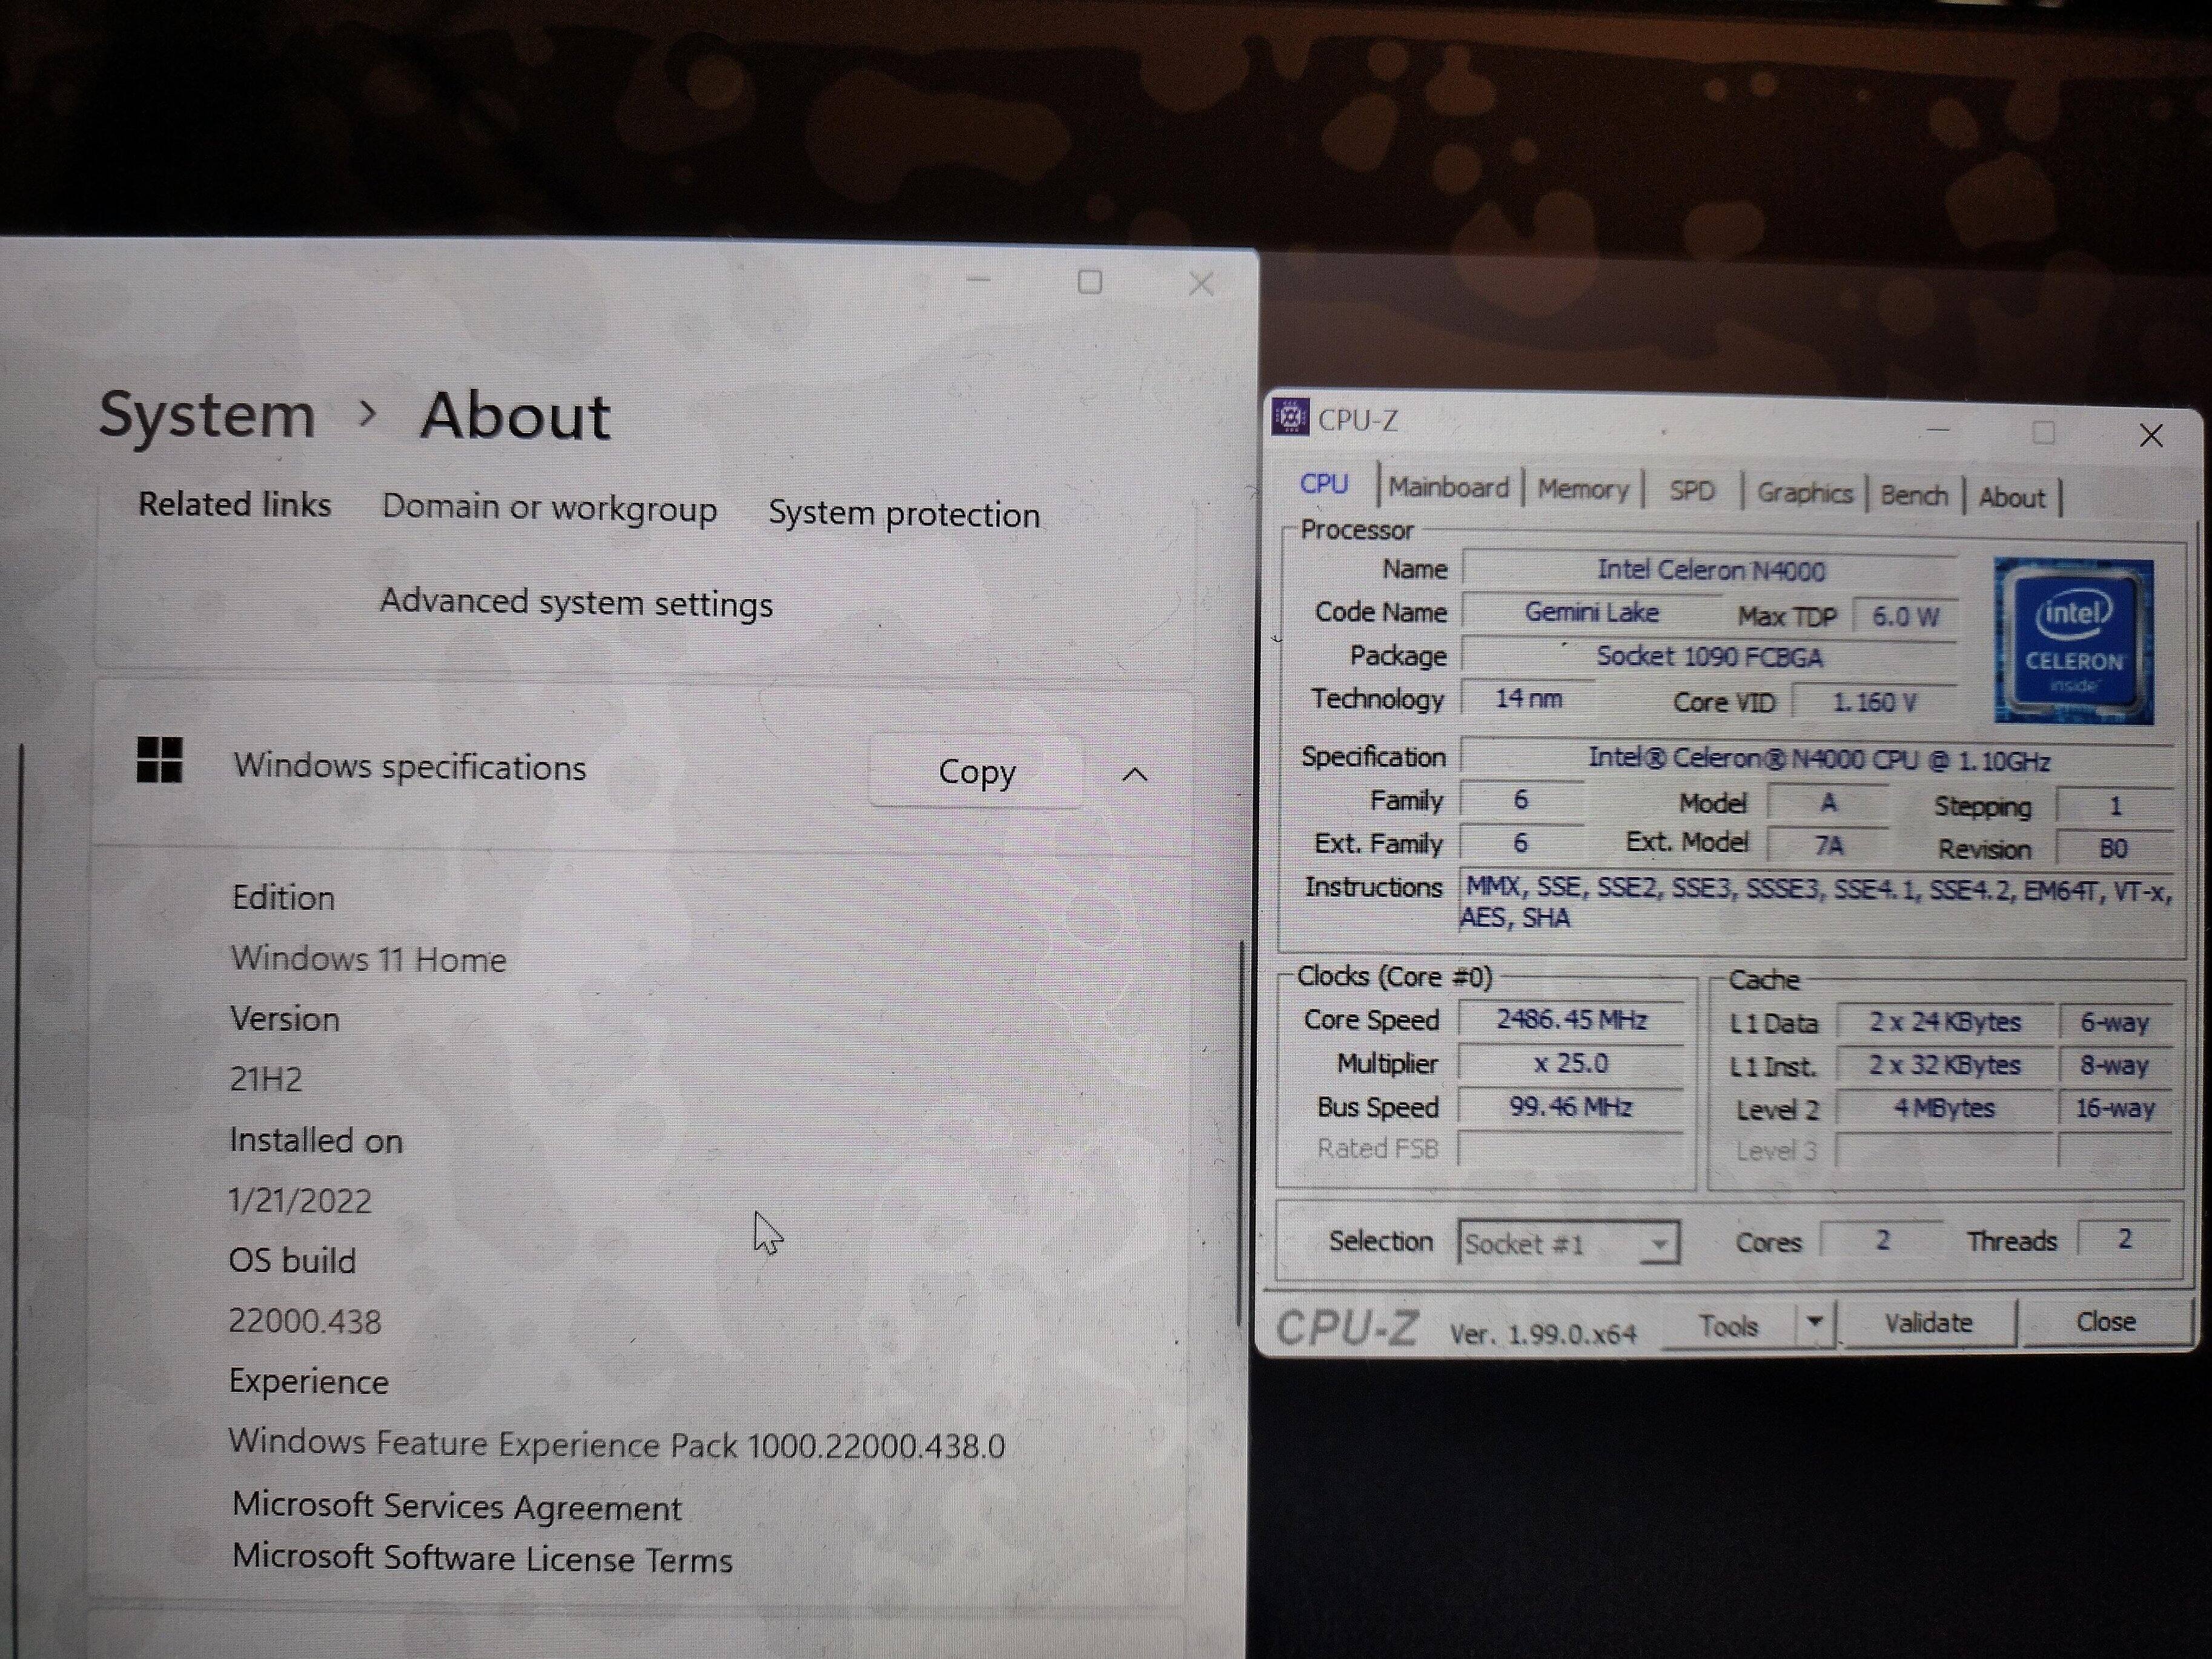Maximize the Settings About window
Viewport: 2212px width, 1659px height.
pyautogui.click(x=1090, y=282)
